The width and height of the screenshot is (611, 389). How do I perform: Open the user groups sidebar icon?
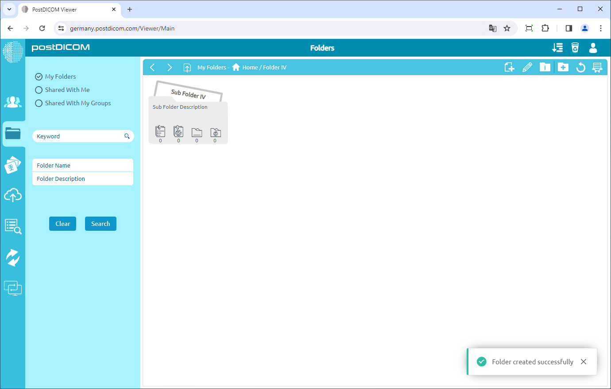pos(13,102)
